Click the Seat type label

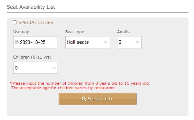point(75,32)
